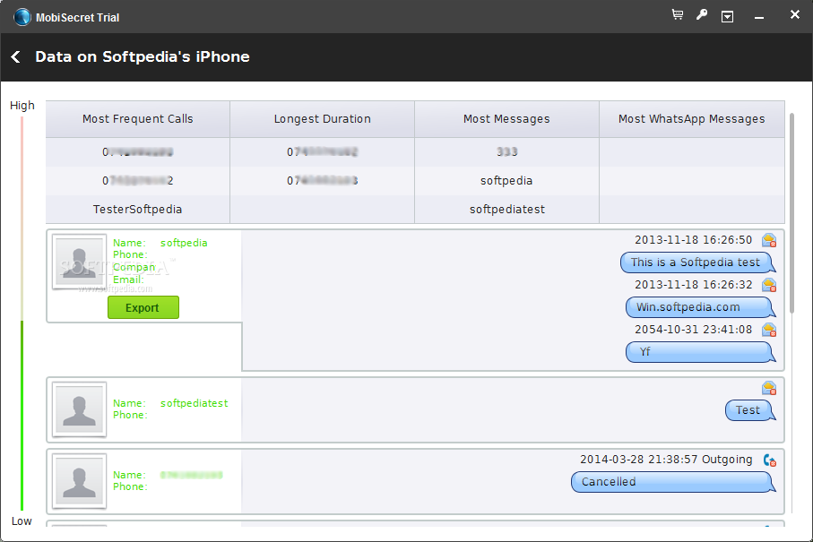Click the MobiSecret globe logo

(22, 17)
